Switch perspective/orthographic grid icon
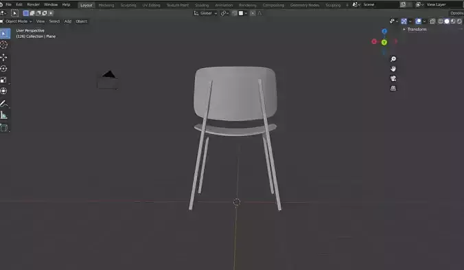The image size is (464, 270). click(x=393, y=88)
